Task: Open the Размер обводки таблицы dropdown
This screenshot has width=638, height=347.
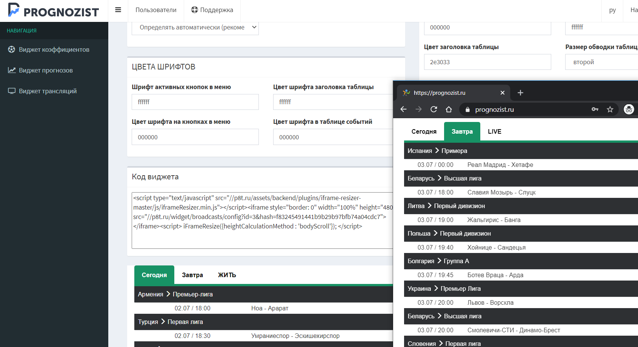Action: 601,62
